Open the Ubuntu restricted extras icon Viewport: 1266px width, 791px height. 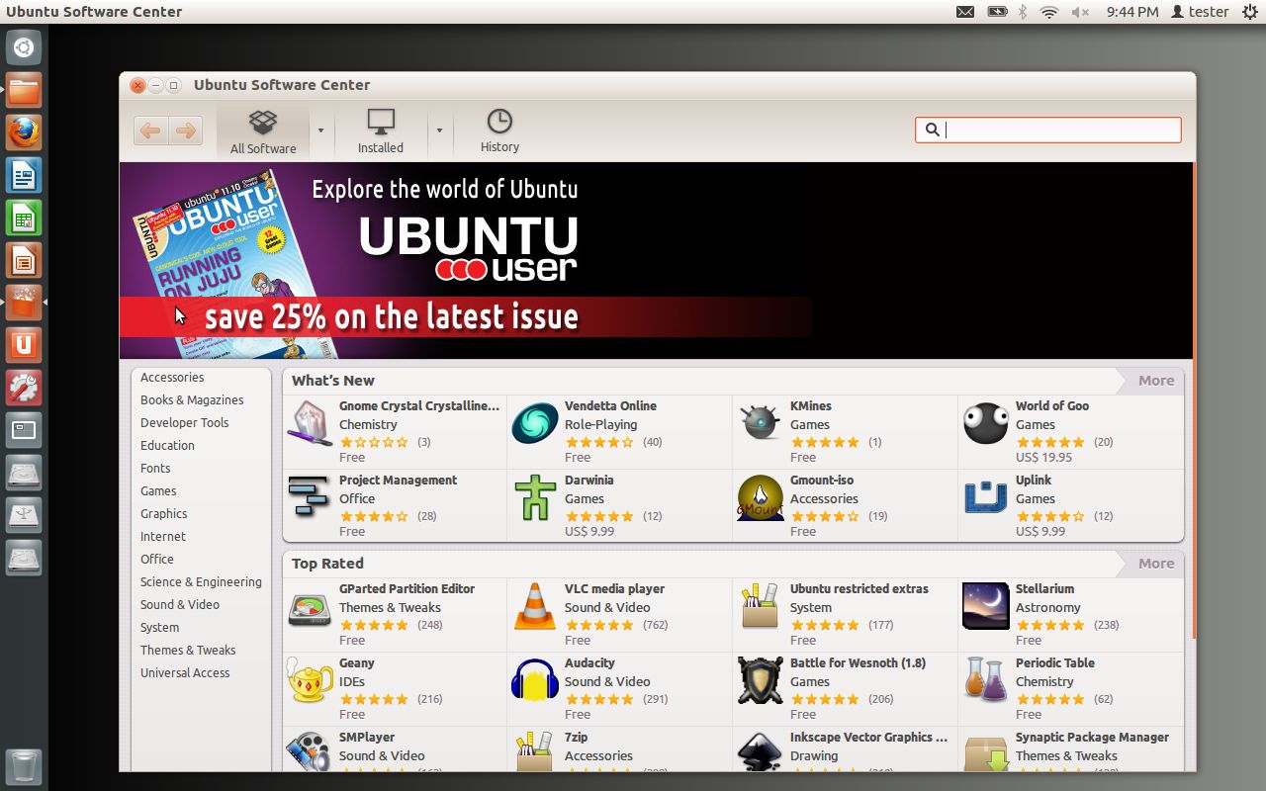pos(761,607)
